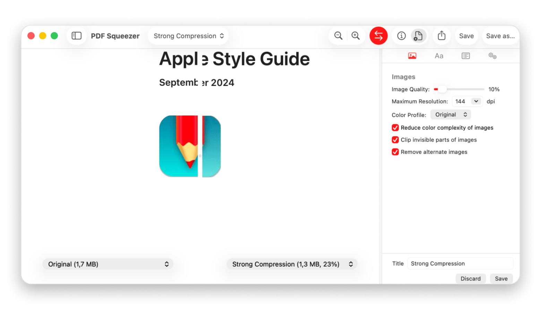This screenshot has height=312, width=541.
Task: Click the green full-screen window button
Action: point(54,36)
